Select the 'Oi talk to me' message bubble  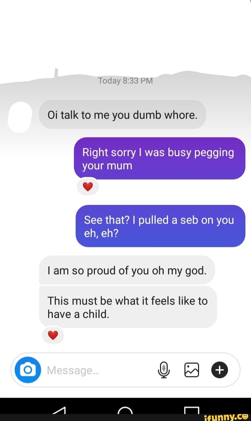(122, 115)
